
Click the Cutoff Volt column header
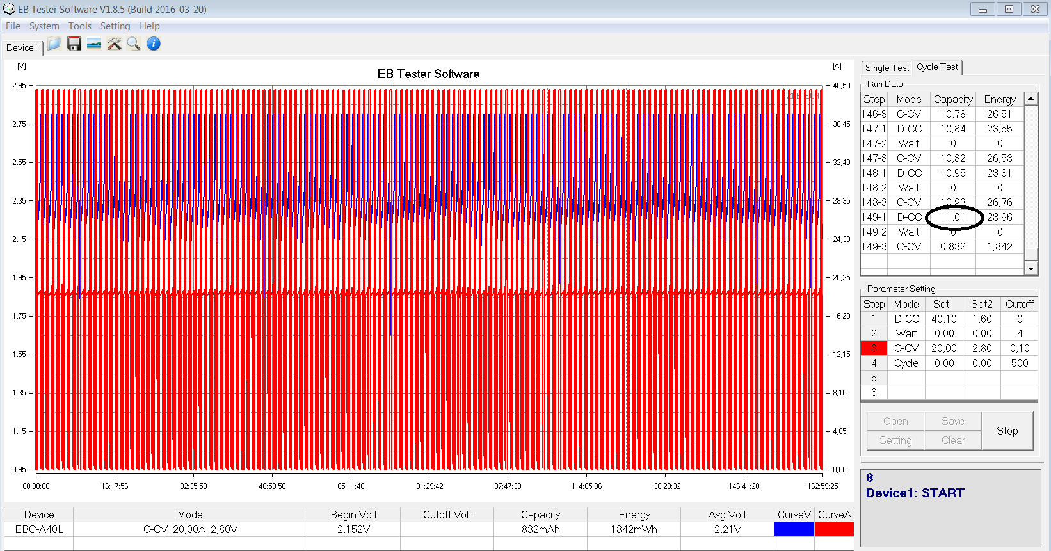click(x=447, y=515)
